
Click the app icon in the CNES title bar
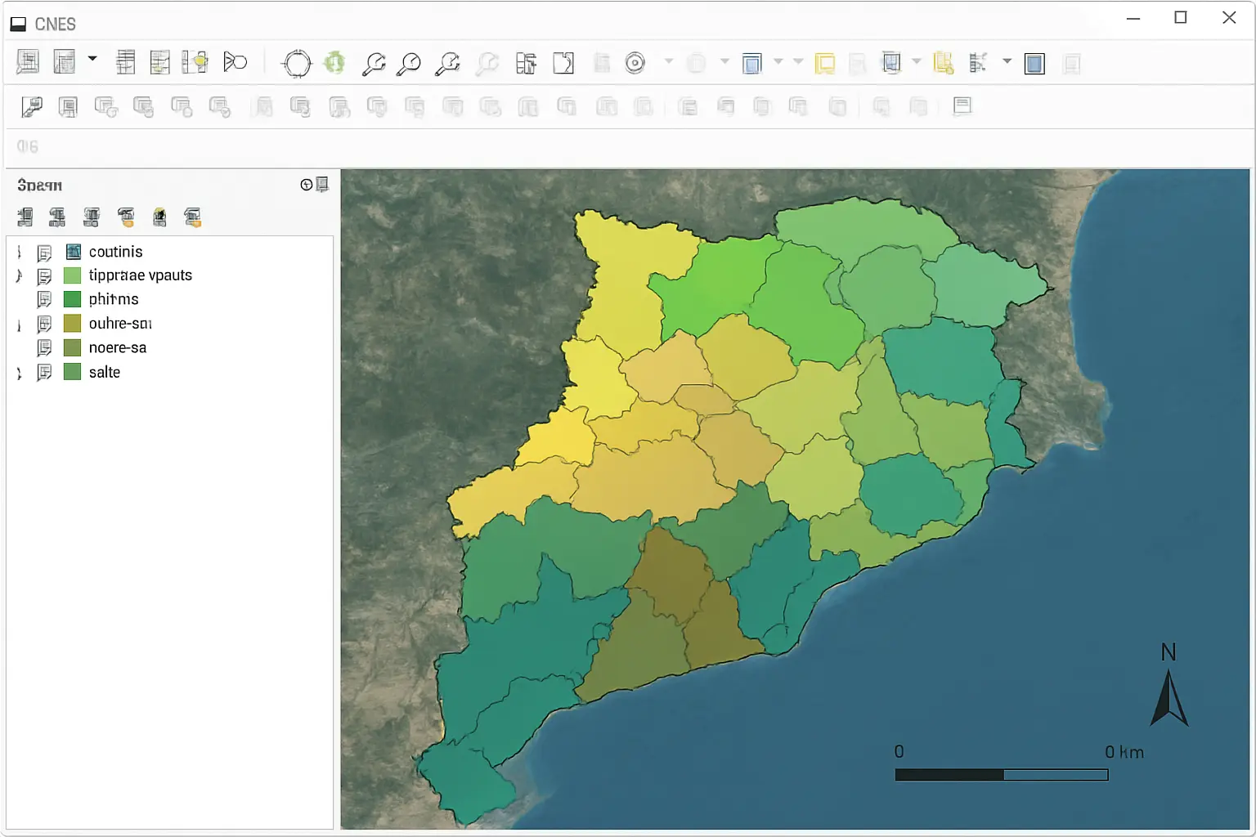(x=18, y=25)
